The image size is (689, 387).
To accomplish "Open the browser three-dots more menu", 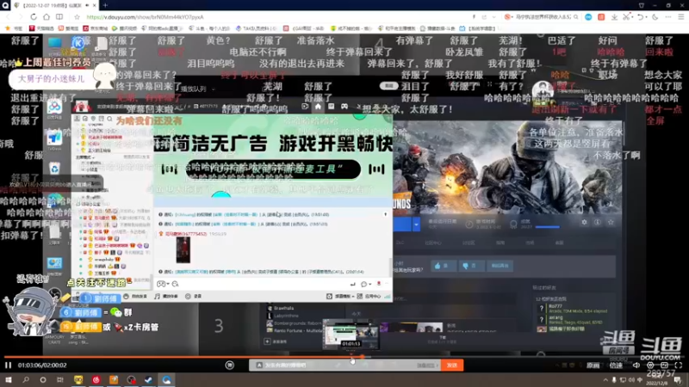I will [x=668, y=16].
